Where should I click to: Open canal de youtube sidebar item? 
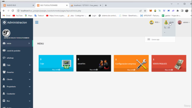[x=17, y=51]
